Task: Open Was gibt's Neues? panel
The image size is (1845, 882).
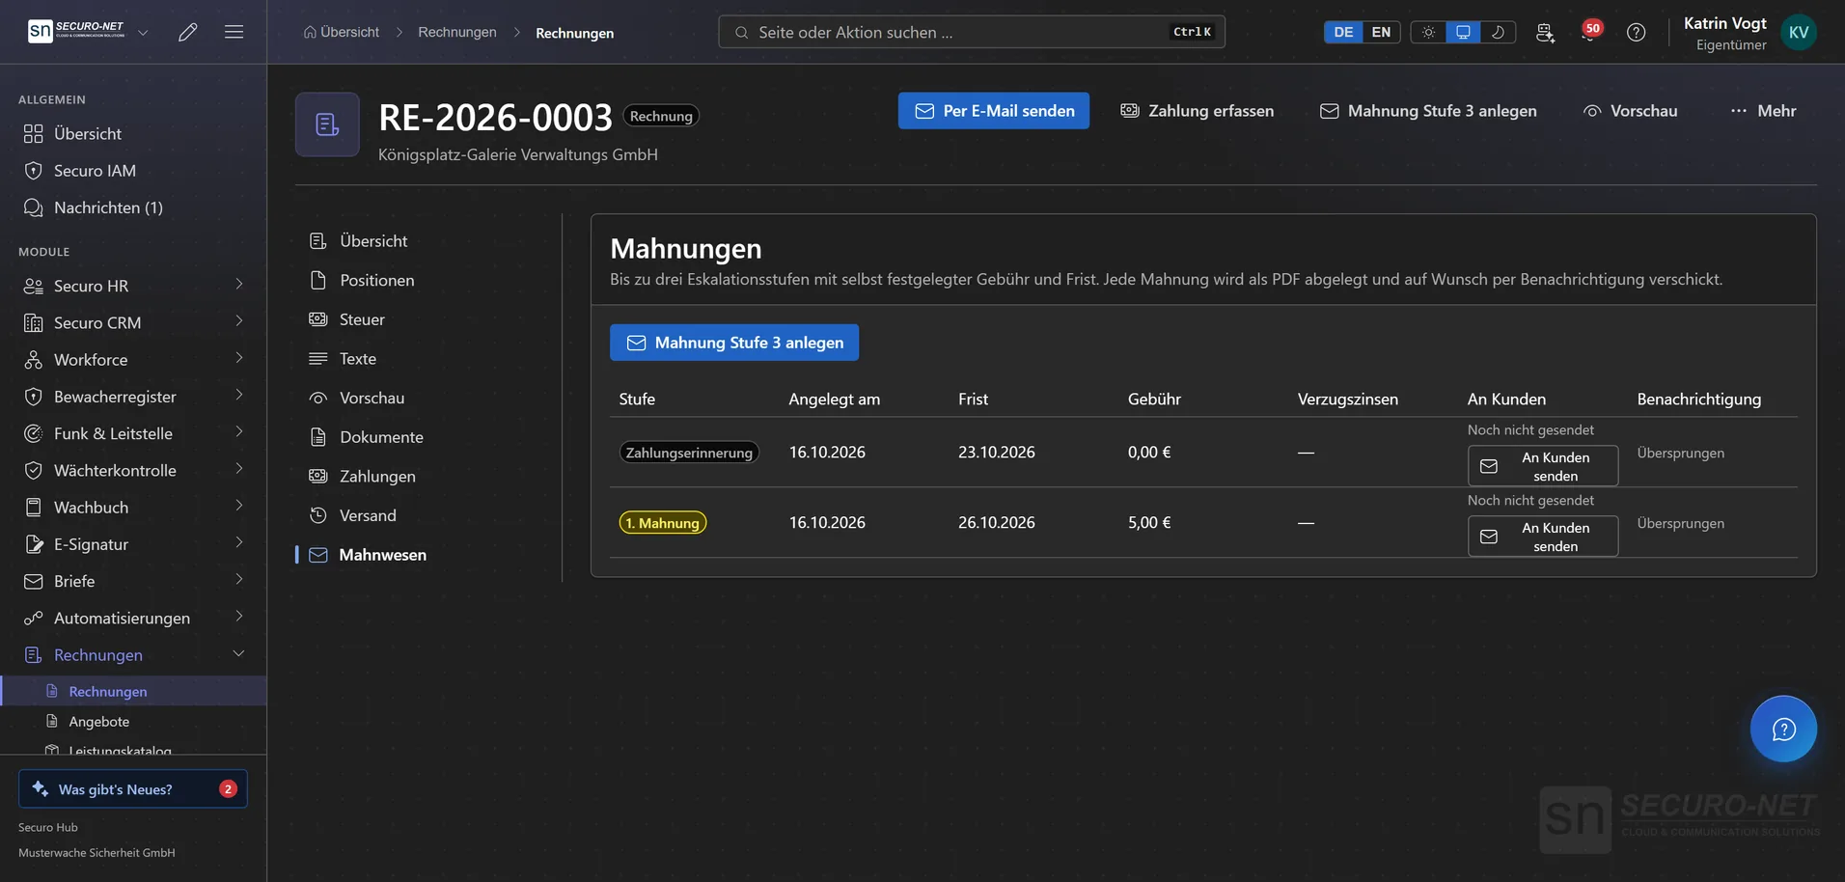Action: click(x=133, y=788)
